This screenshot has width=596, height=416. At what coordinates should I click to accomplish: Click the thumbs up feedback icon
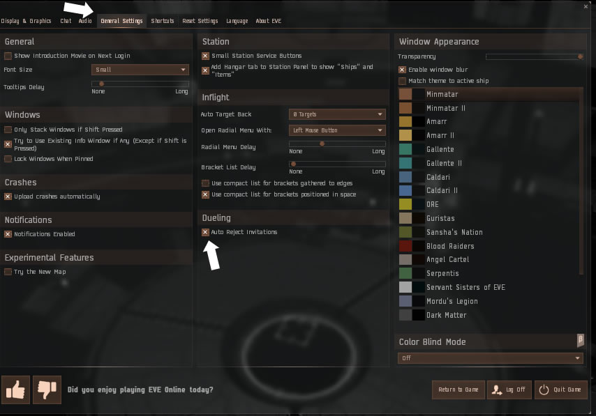click(15, 390)
